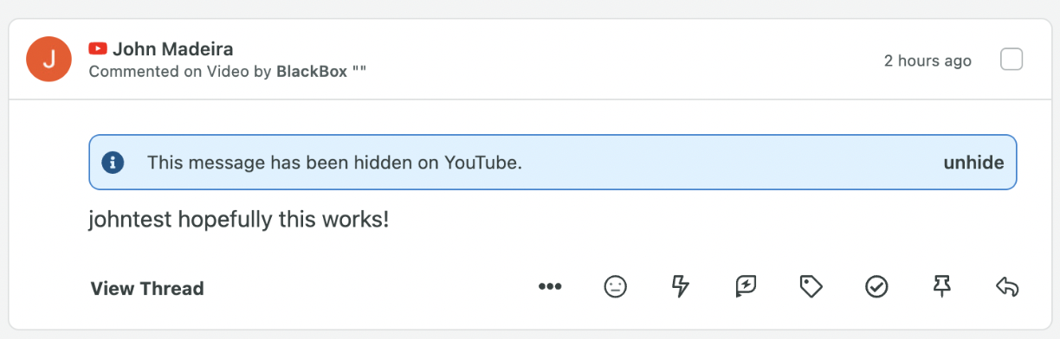Select the comment's checkbox

tap(1012, 60)
